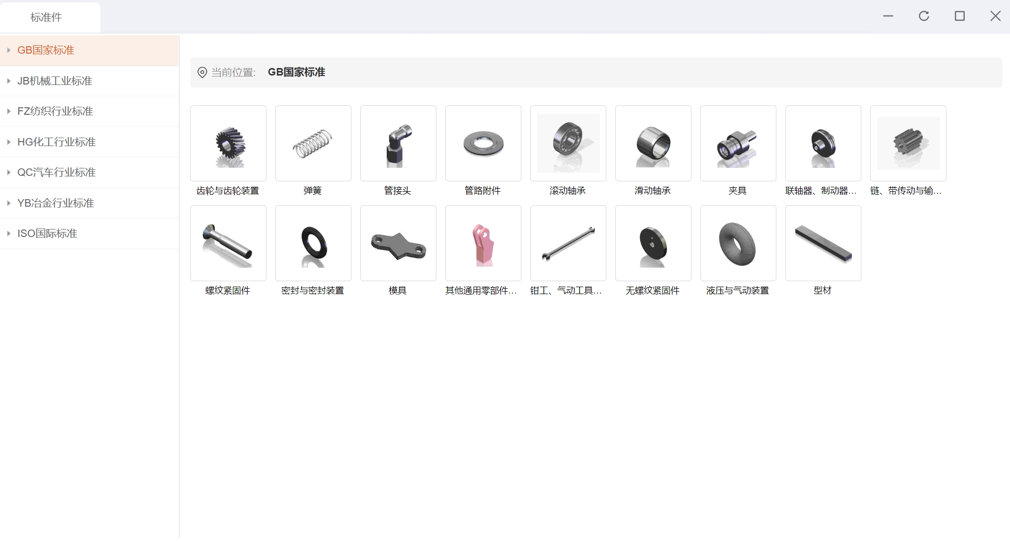This screenshot has width=1010, height=541.
Task: Select the 弹簧 spring category icon
Action: tap(313, 143)
